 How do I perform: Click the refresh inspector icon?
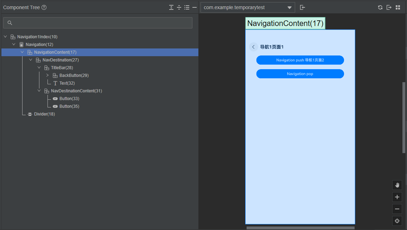pyautogui.click(x=380, y=7)
